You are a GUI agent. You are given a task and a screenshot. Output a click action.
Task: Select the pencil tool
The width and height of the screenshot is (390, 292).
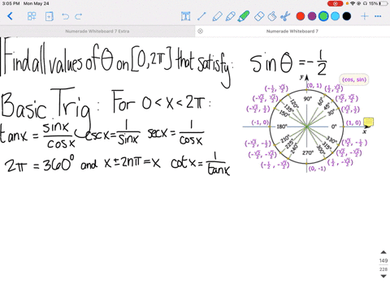pos(217,16)
